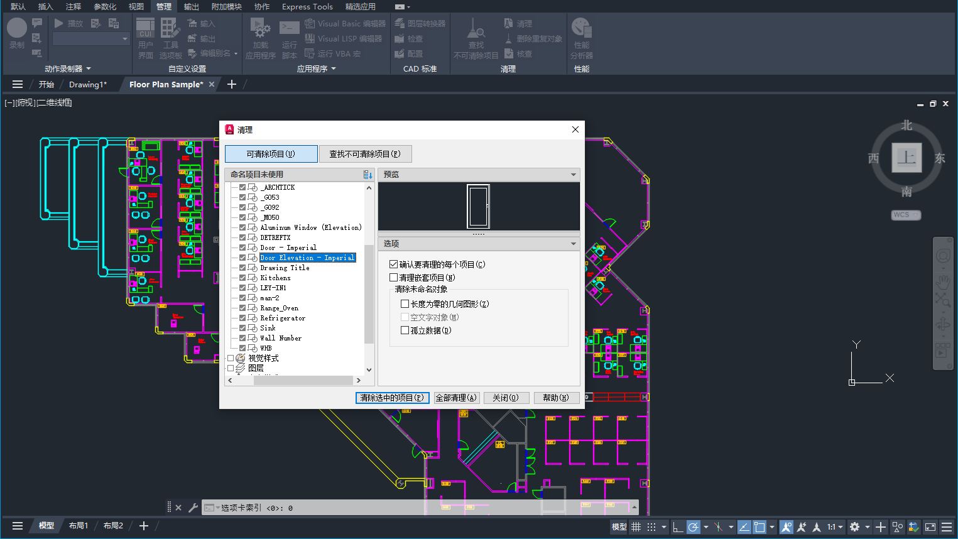This screenshot has width=958, height=539.
Task: Collapse the preview (预览) panel
Action: [573, 175]
